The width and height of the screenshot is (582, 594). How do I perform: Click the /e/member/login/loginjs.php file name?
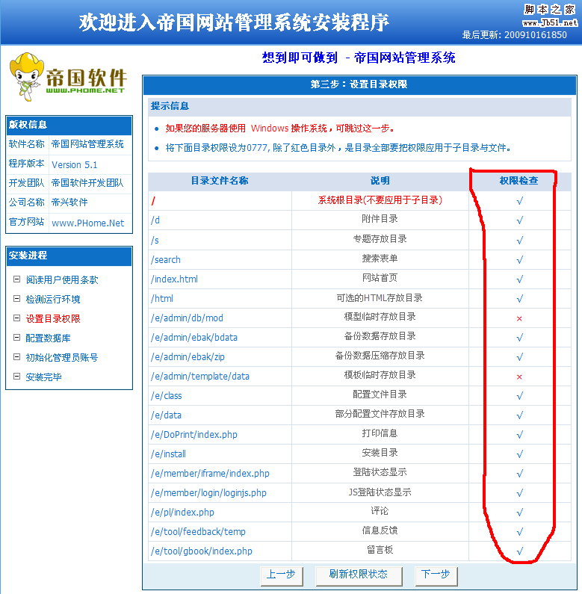tap(208, 493)
